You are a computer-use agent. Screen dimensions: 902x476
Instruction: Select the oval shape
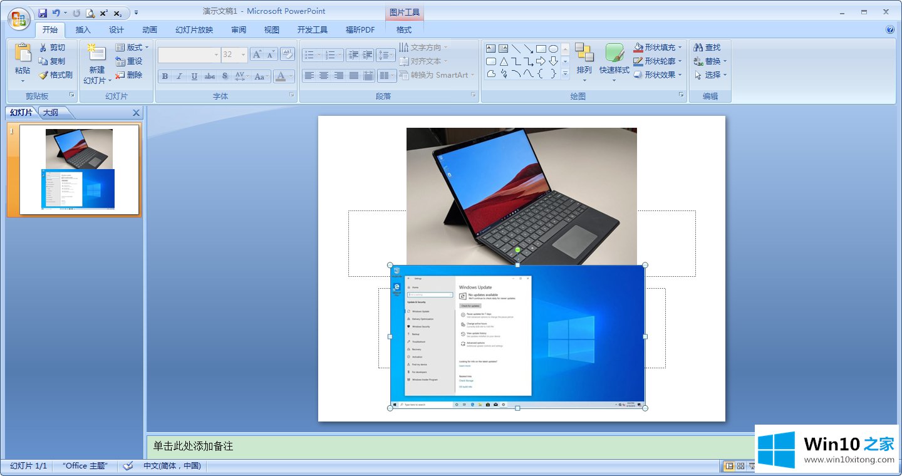coord(553,48)
